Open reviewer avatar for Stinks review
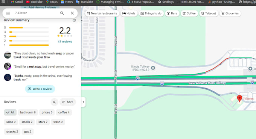256x139 pixels. [x=8, y=77]
